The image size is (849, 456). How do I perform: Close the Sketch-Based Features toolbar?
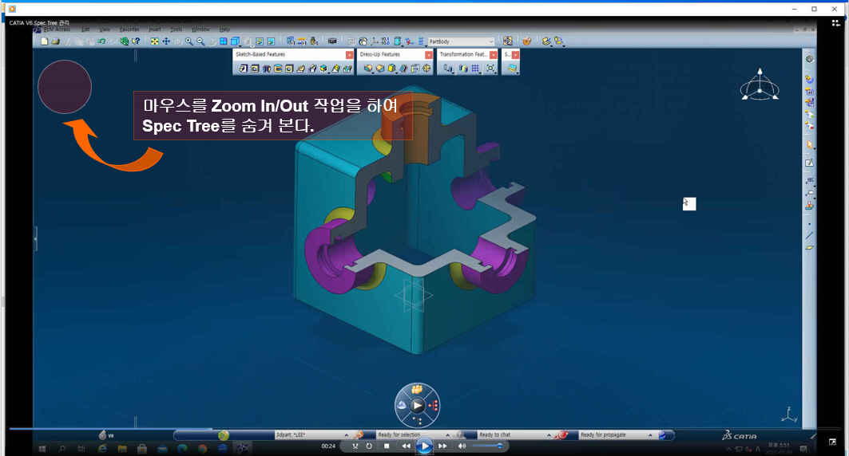(x=349, y=54)
